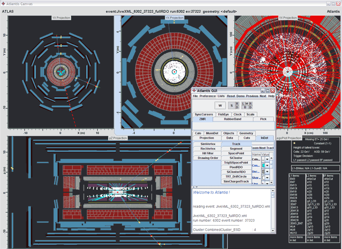Switch to the Hit Filter tab
The height and width of the screenshot is (249, 342).
[x=208, y=153]
